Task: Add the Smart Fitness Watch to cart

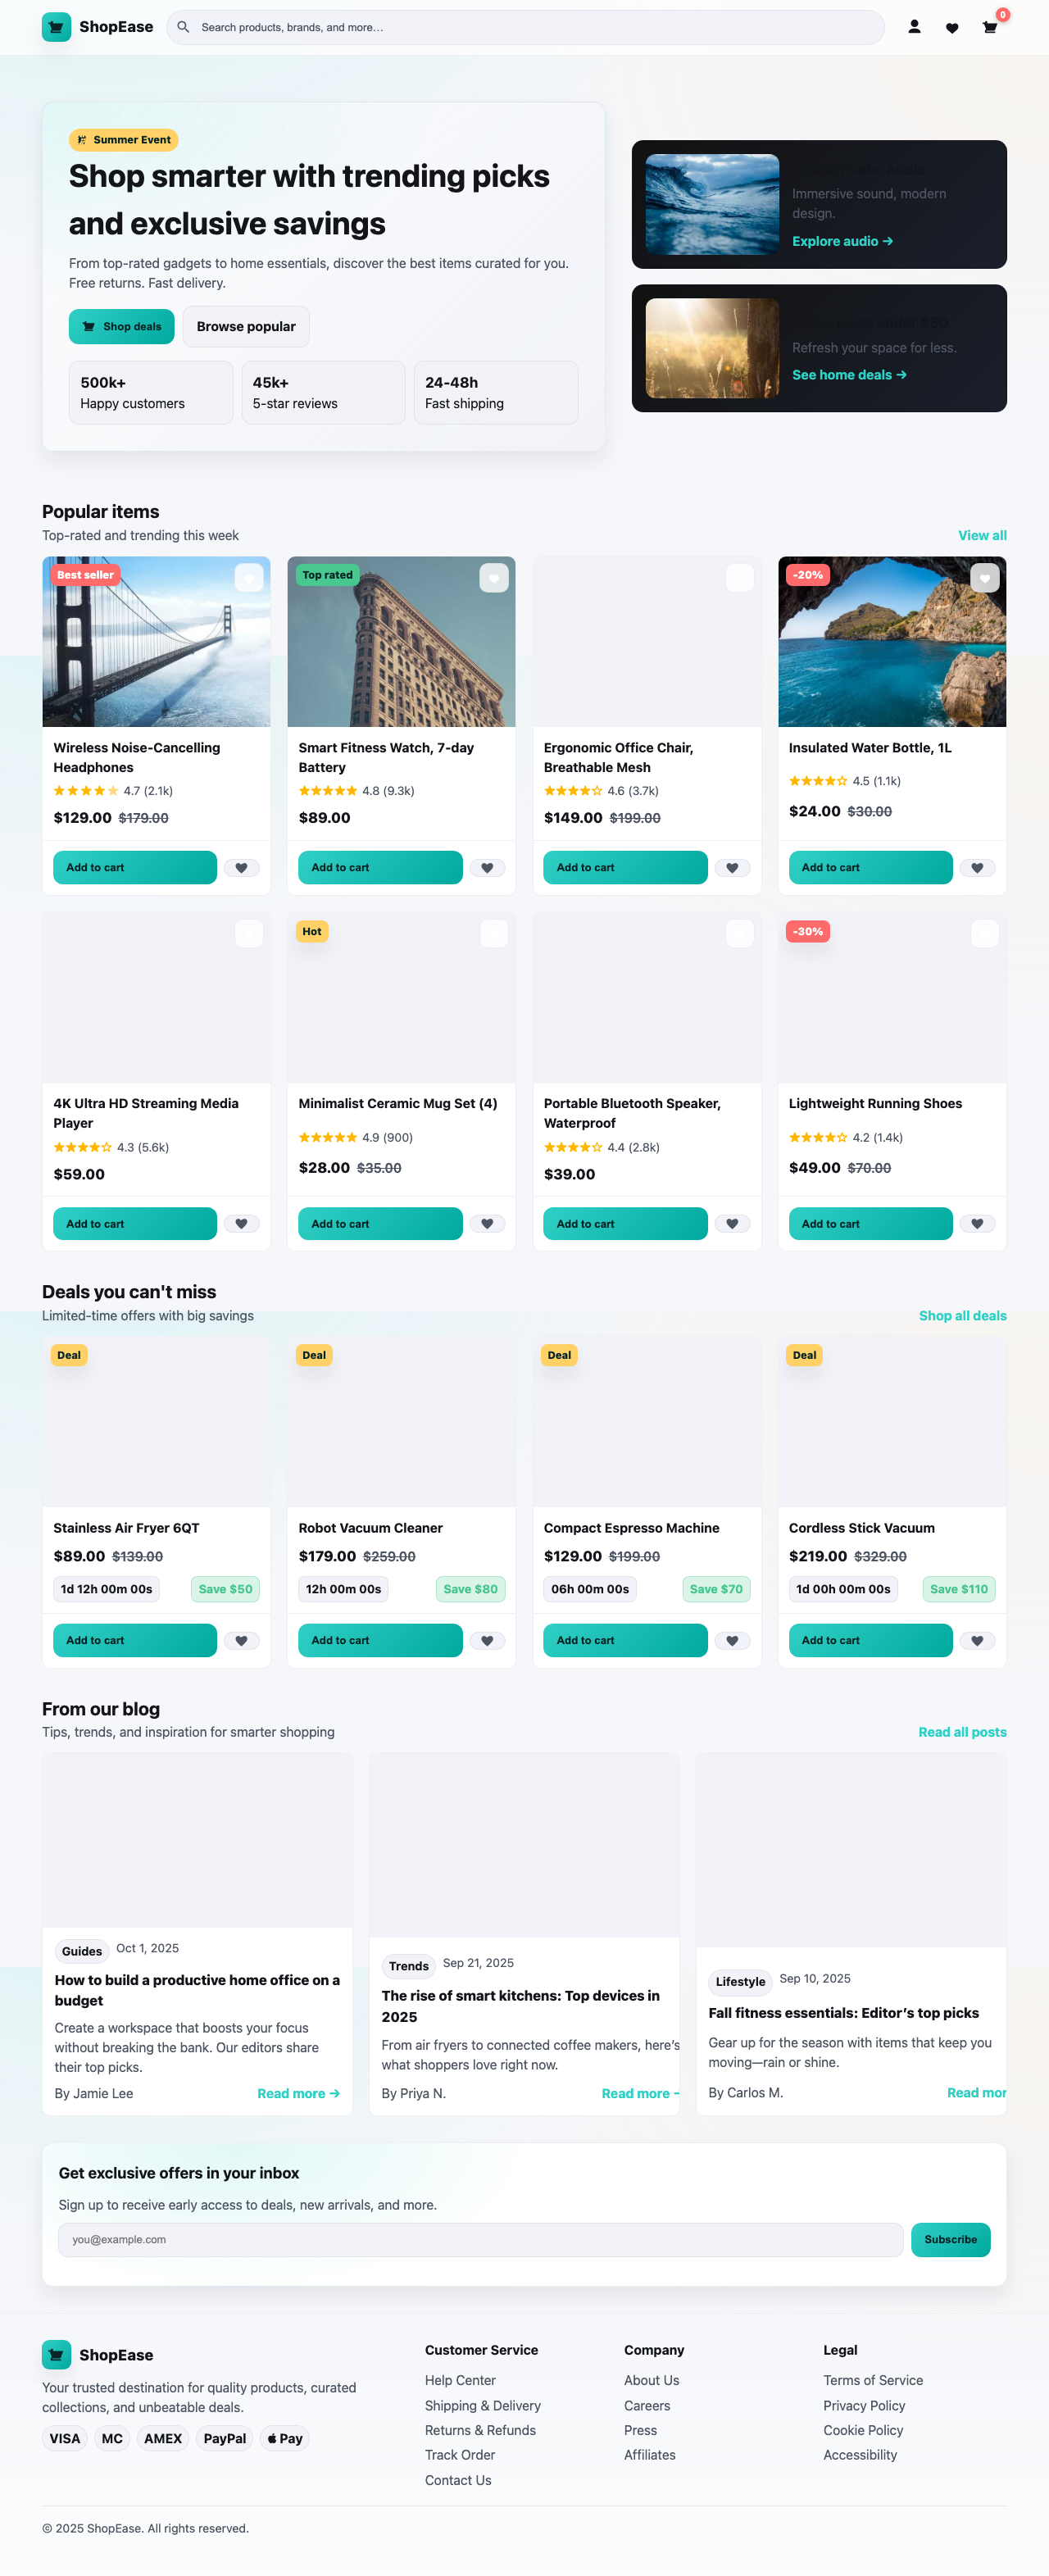Action: 380,867
